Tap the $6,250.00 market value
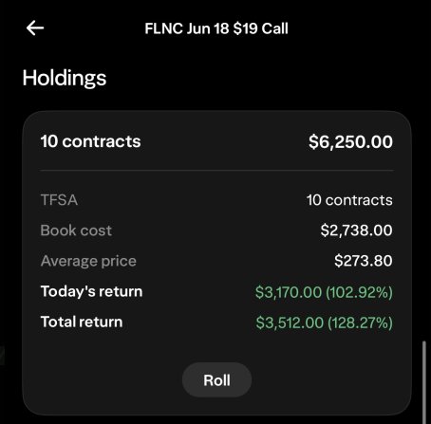This screenshot has width=431, height=424. 350,141
